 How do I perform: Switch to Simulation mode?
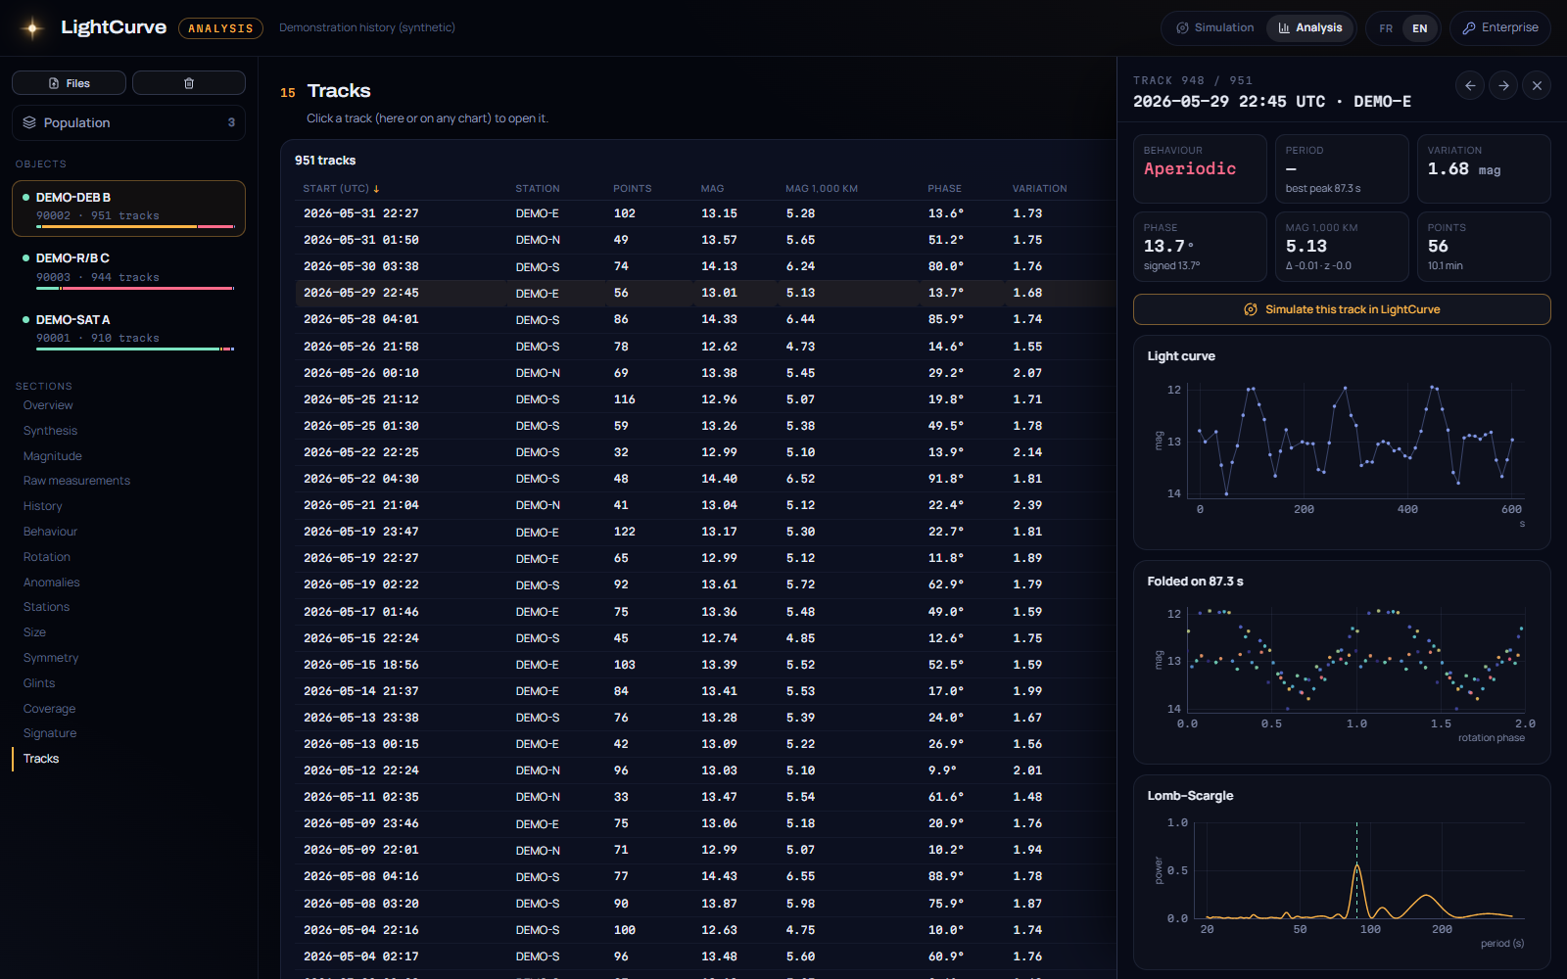pos(1214,28)
